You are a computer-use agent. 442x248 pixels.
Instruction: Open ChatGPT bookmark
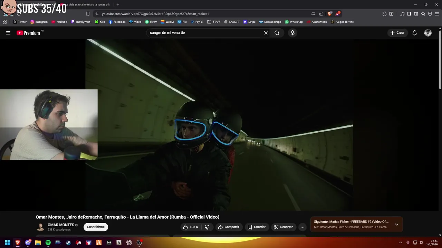[232, 22]
